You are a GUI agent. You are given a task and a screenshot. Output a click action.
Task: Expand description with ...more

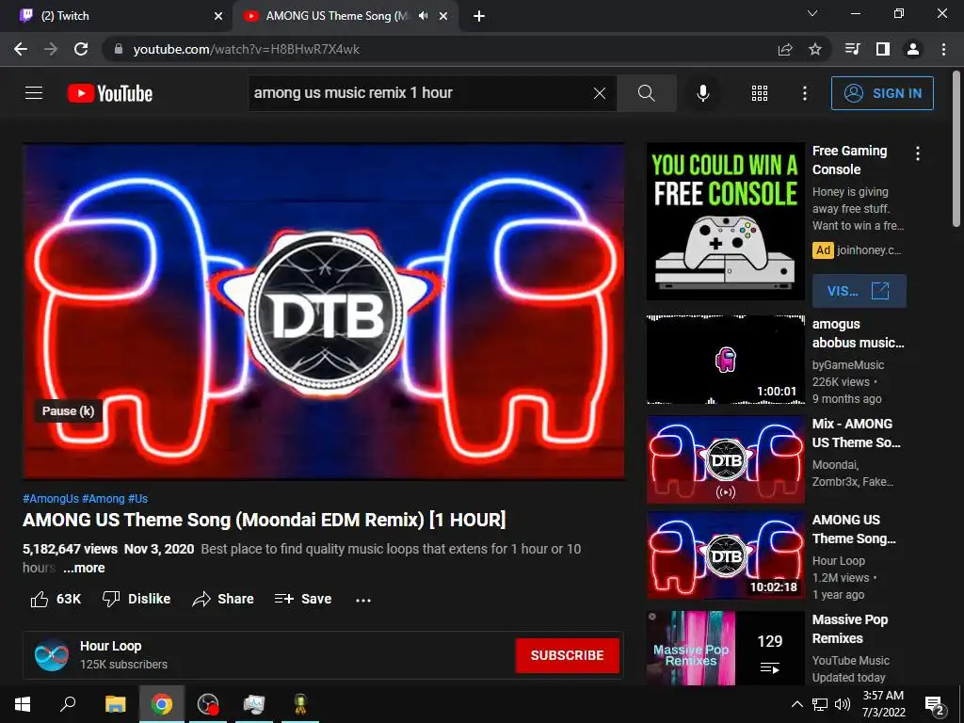(84, 568)
